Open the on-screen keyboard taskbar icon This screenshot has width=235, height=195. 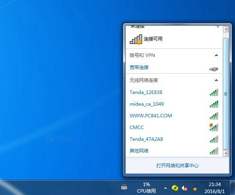coord(124,188)
